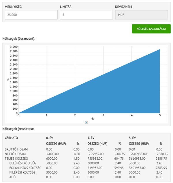Click the Bruttó hozam row label
Screen dimensions: 173x183
click(x=16, y=150)
